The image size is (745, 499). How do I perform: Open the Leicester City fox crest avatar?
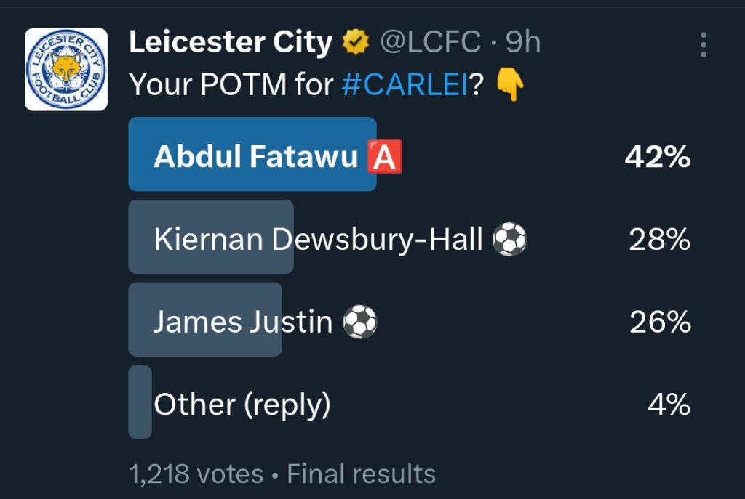[66, 70]
